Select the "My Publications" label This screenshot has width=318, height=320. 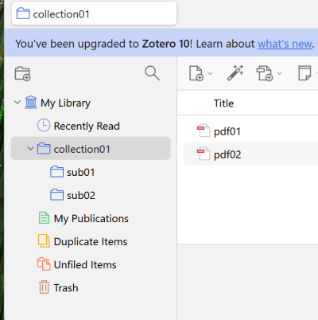point(91,219)
